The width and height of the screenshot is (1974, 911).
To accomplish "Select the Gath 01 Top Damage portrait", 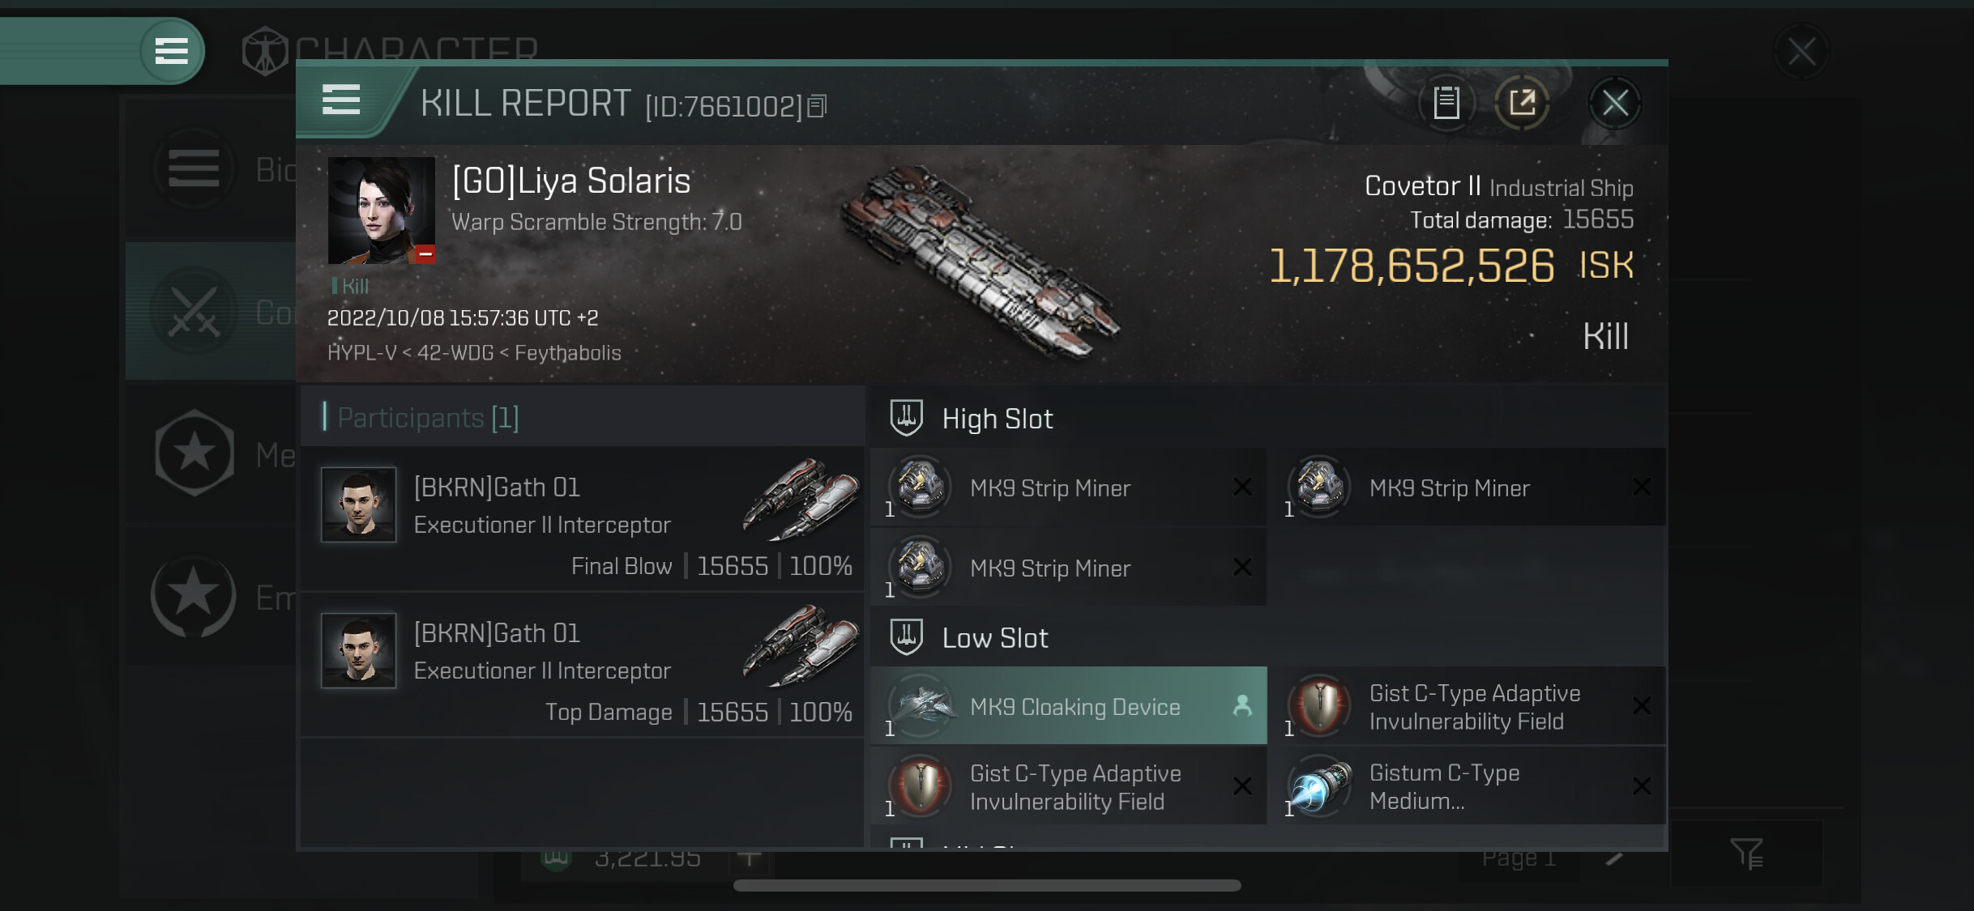I will click(359, 649).
